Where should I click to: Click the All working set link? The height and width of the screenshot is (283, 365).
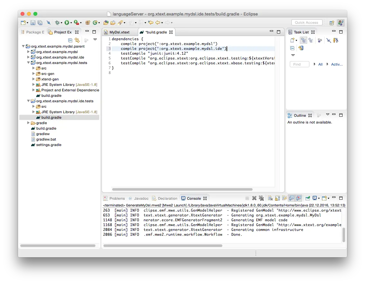320,64
